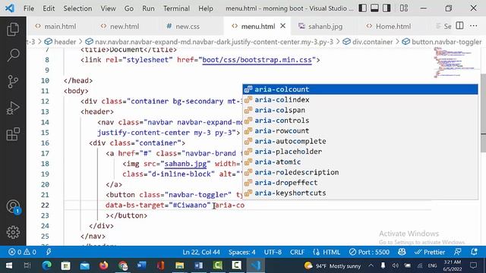Open Windows Start button
Viewport: 486px width, 273px height.
click(x=9, y=265)
